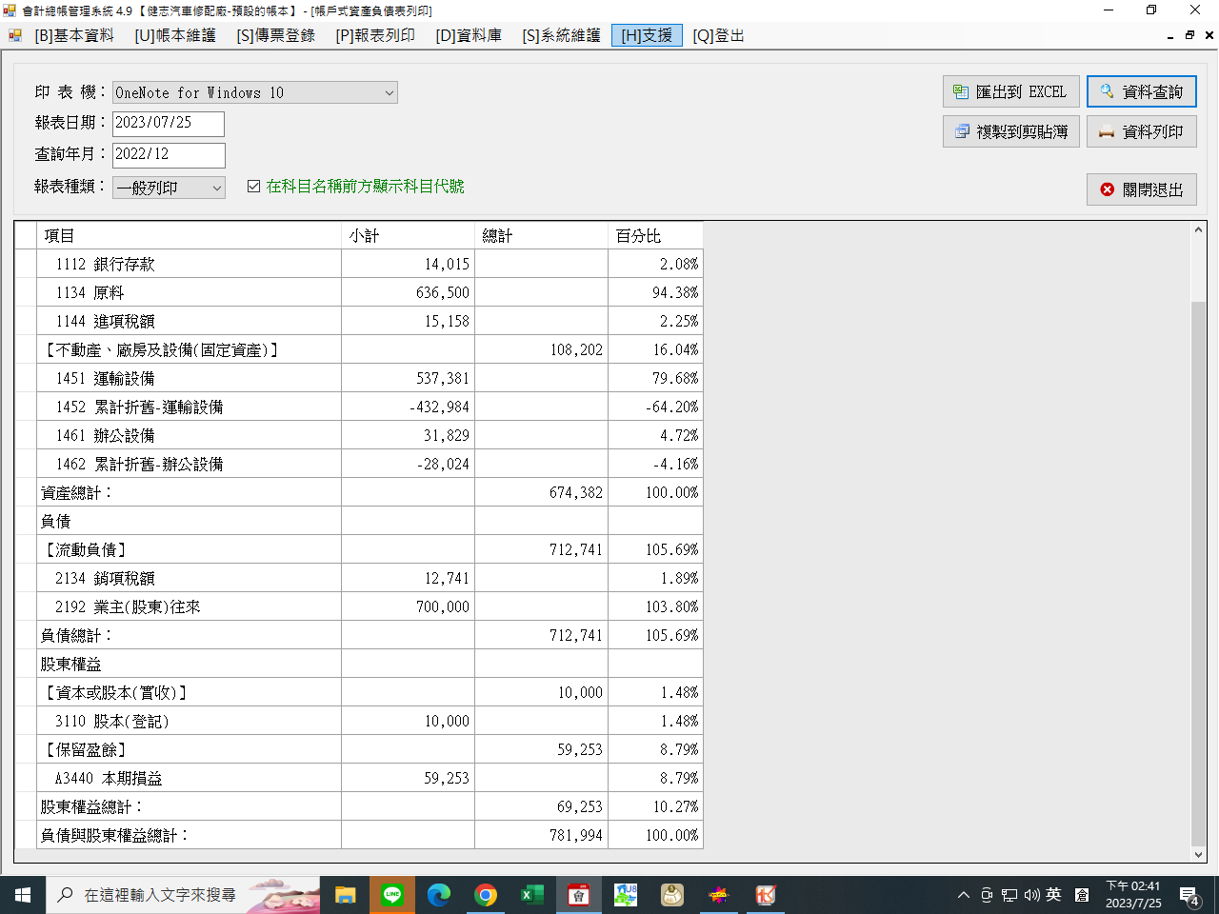Viewport: 1219px width, 914px height.
Task: Open the 印表機 printer dropdown
Action: 255,92
